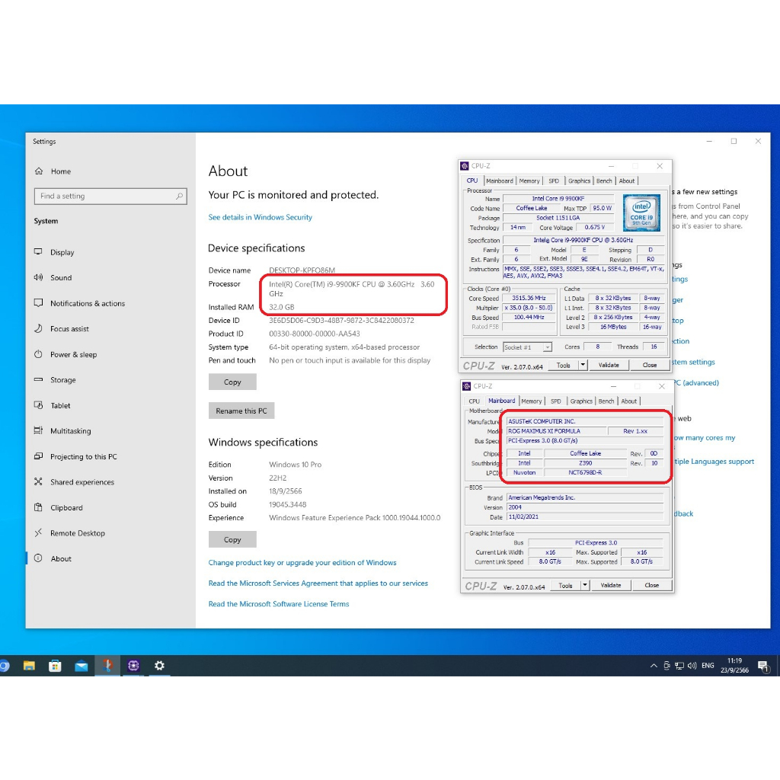Expand Tools dropdown arrow in lower CPU-Z
Image resolution: width=780 pixels, height=780 pixels.
pyautogui.click(x=585, y=586)
